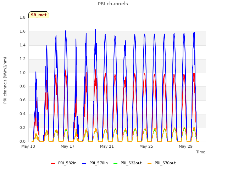Click the 0.2 y-axis tick label
This screenshot has width=227, height=170.
[23, 127]
